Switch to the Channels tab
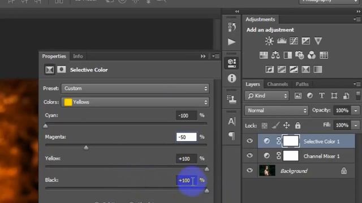Image resolution: width=362 pixels, height=203 pixels. click(x=278, y=84)
